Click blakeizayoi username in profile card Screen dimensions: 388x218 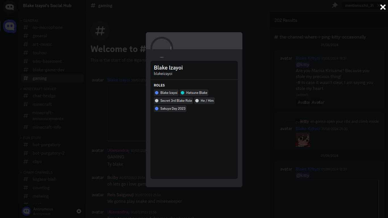(163, 74)
